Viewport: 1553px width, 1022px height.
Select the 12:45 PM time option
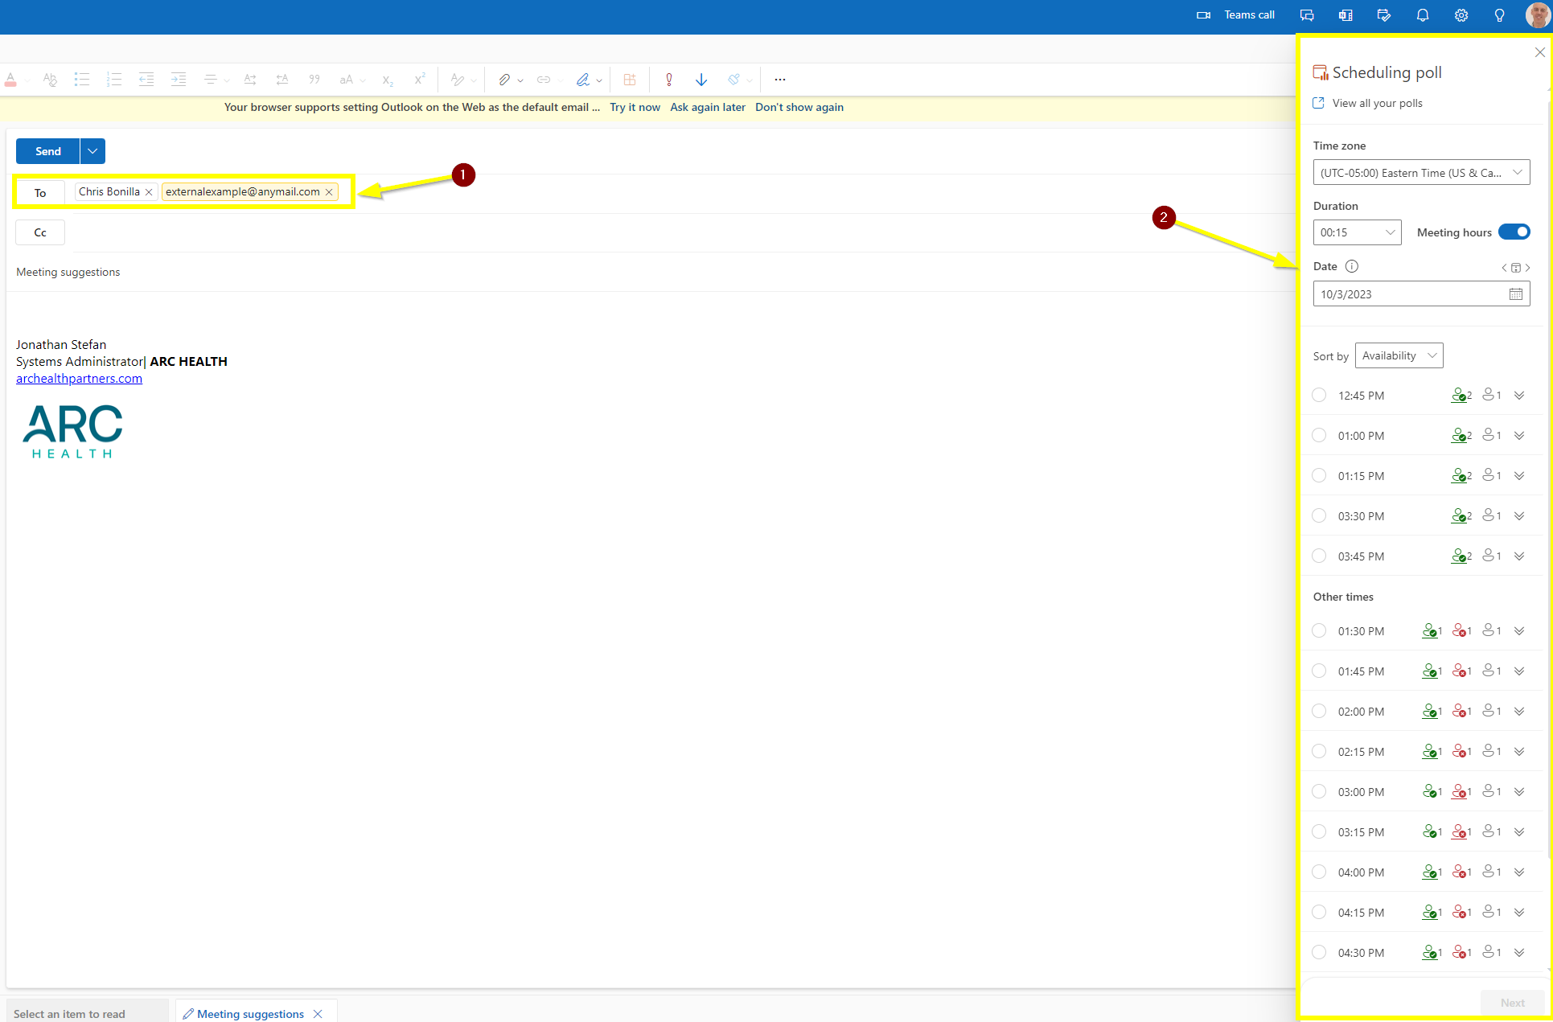[x=1319, y=396]
